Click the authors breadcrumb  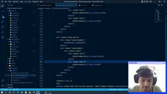point(48,8)
